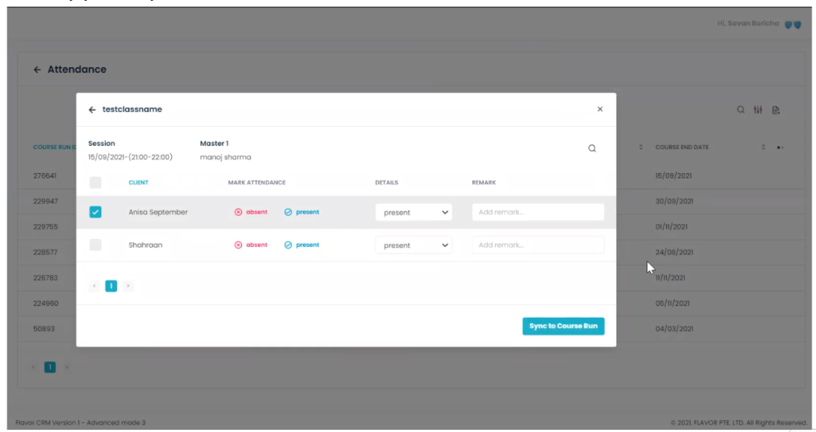Mark Shahraan as present

301,245
